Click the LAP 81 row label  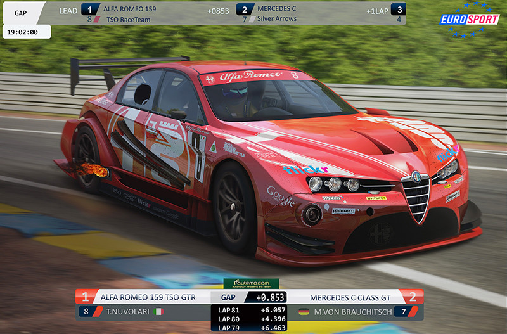[229, 310]
